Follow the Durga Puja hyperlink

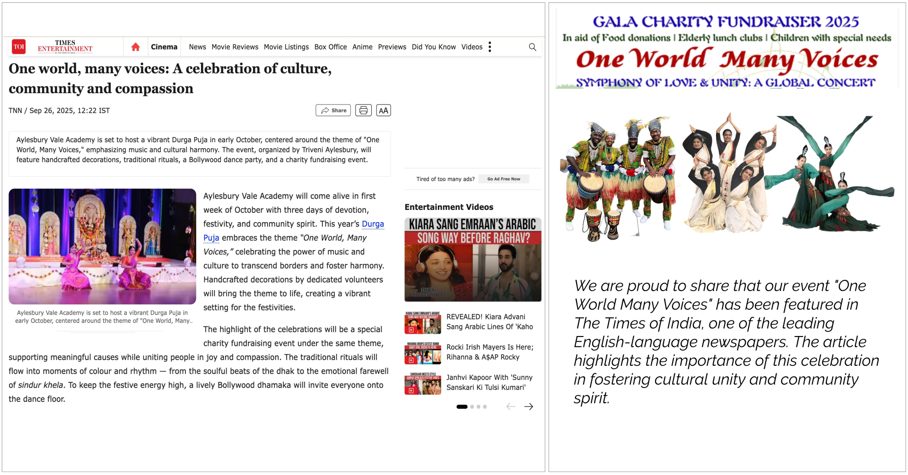373,224
